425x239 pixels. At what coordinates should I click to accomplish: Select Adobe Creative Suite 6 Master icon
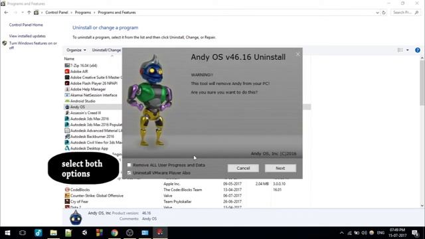pyautogui.click(x=67, y=78)
